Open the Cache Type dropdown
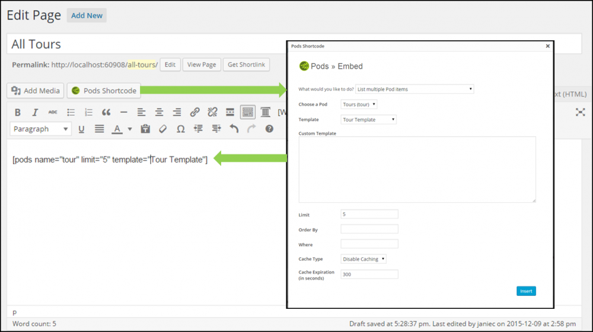The image size is (593, 332). coord(364,259)
